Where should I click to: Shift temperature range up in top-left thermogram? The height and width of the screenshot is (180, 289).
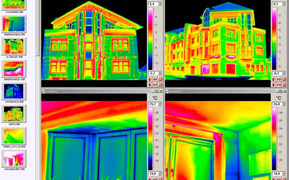[x=150, y=80]
